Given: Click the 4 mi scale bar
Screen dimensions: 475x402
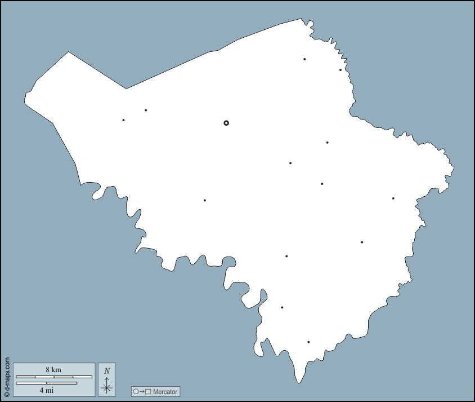Looking at the screenshot, I should (x=46, y=383).
